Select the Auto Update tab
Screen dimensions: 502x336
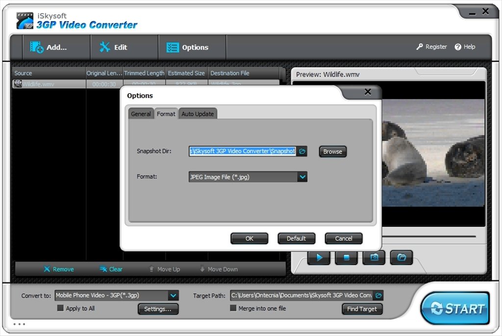pyautogui.click(x=198, y=113)
